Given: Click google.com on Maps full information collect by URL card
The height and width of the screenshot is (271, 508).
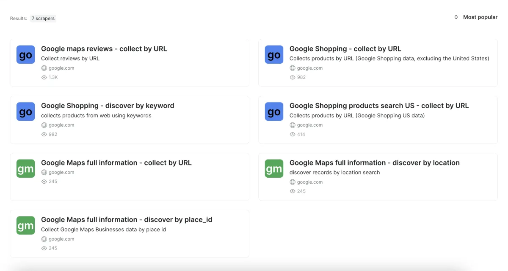Looking at the screenshot, I should [61, 172].
